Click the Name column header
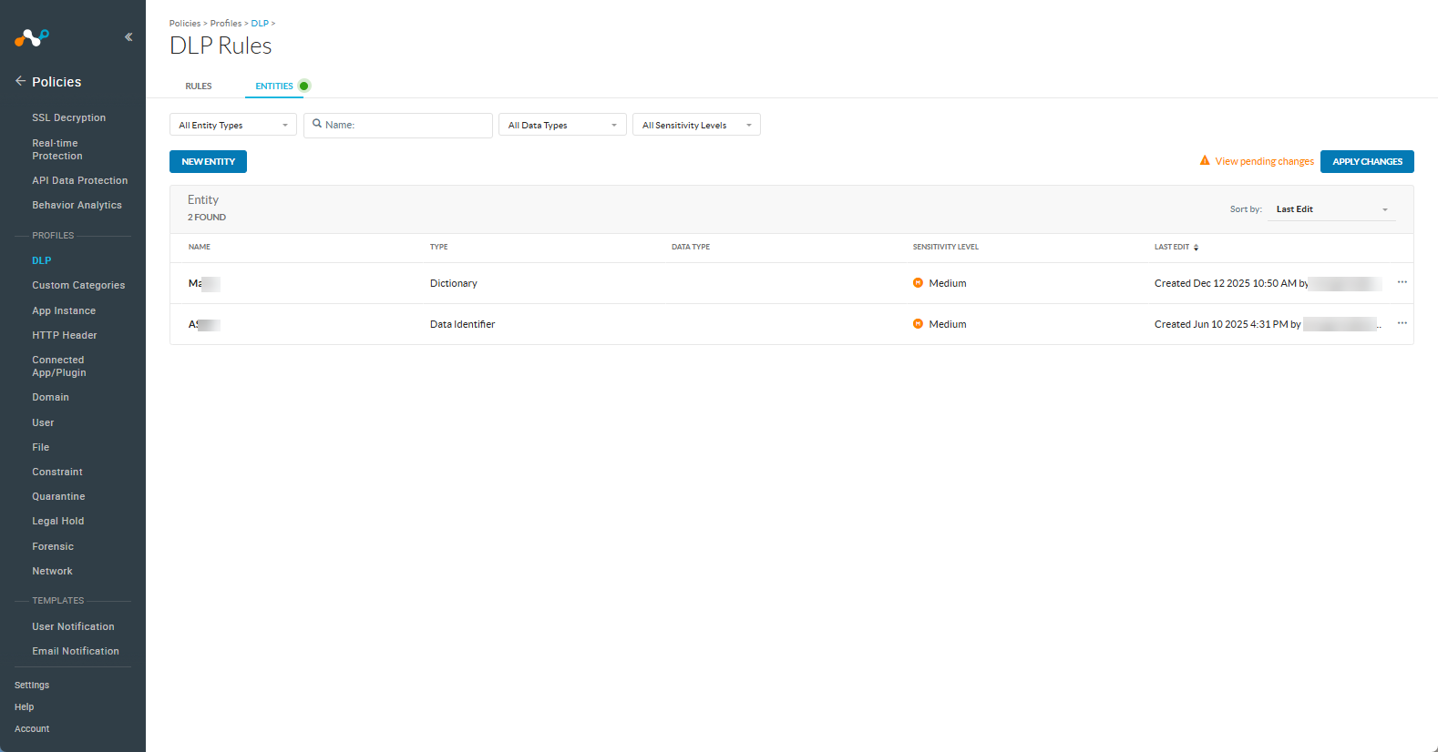Image resolution: width=1438 pixels, height=752 pixels. pos(200,247)
